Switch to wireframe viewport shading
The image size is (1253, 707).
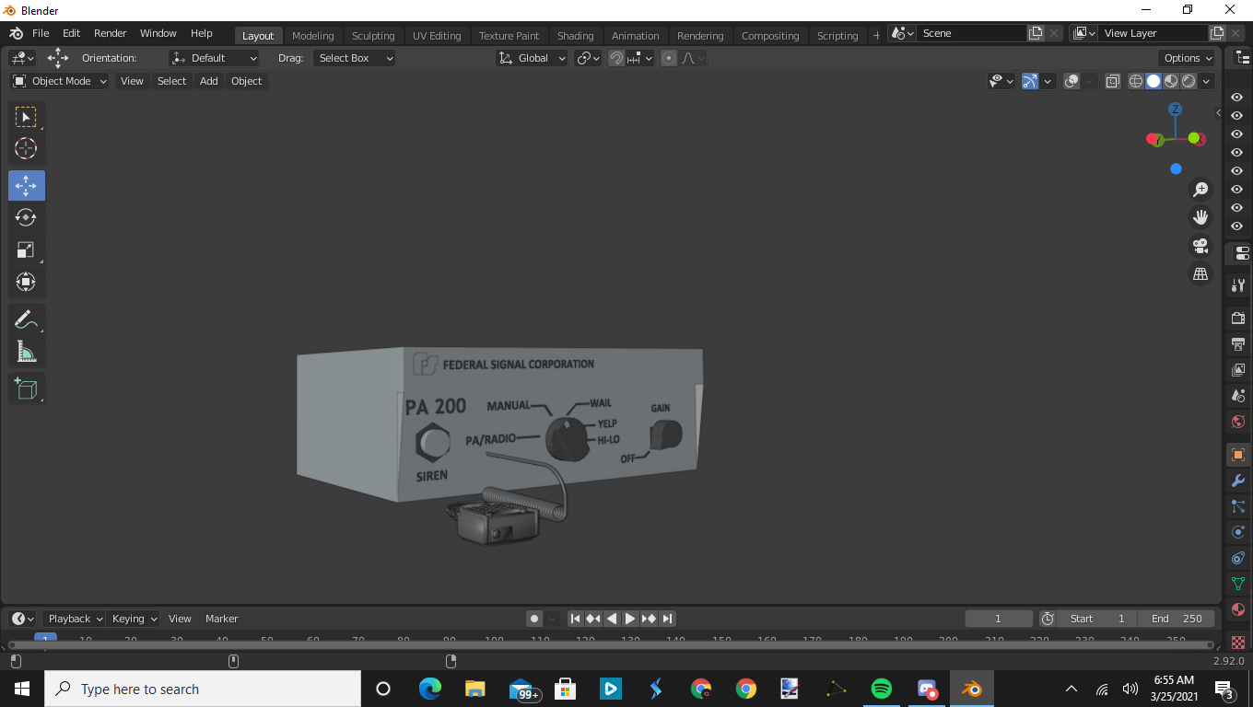coord(1136,81)
